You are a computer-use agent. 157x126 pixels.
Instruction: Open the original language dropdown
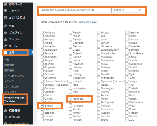click(127, 10)
